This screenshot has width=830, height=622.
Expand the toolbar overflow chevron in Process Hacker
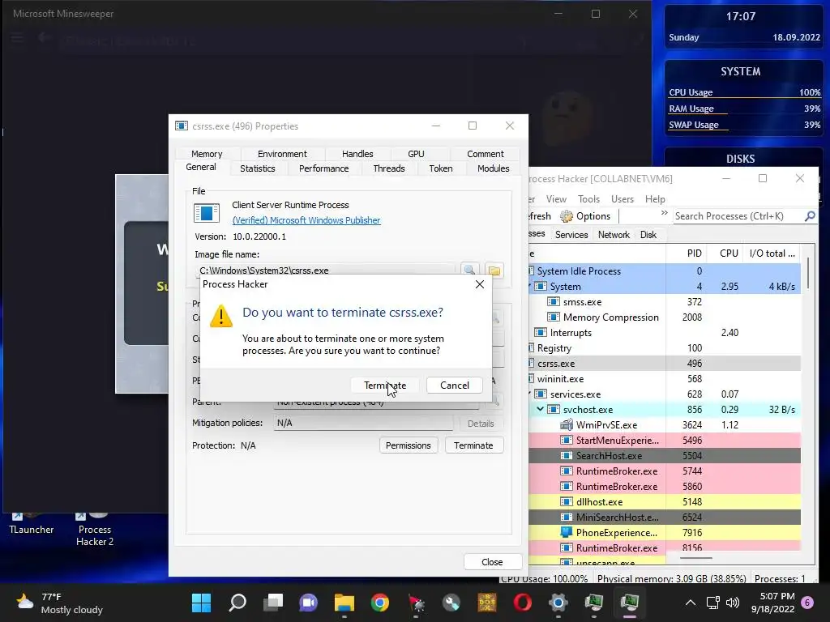point(665,213)
